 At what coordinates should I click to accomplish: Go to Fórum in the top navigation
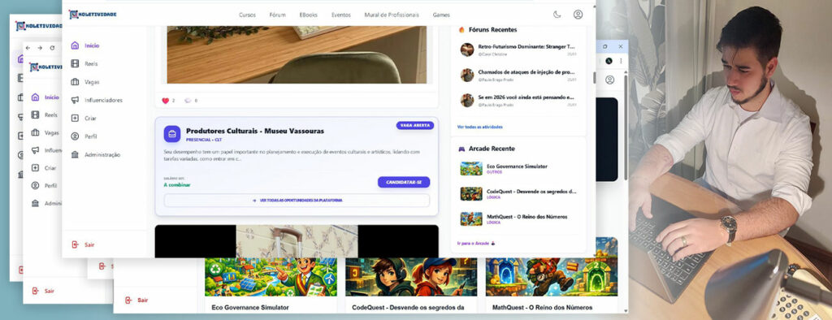(278, 15)
